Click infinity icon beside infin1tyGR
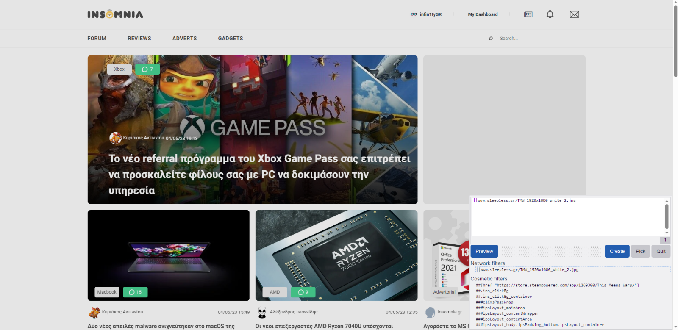The image size is (678, 330). 414,14
